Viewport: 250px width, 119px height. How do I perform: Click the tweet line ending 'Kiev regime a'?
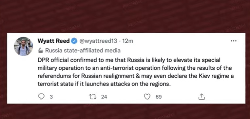pos(136,76)
